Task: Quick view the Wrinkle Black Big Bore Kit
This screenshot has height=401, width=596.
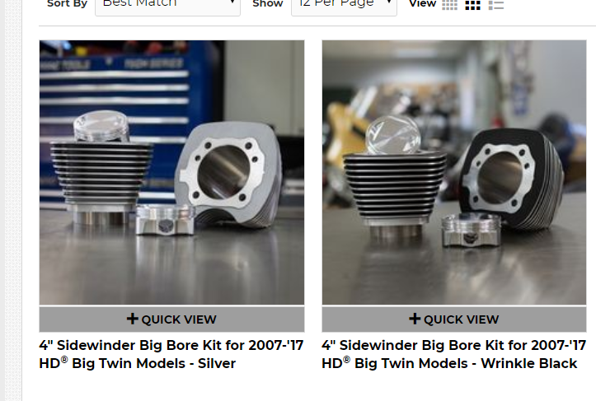Action: [x=454, y=319]
